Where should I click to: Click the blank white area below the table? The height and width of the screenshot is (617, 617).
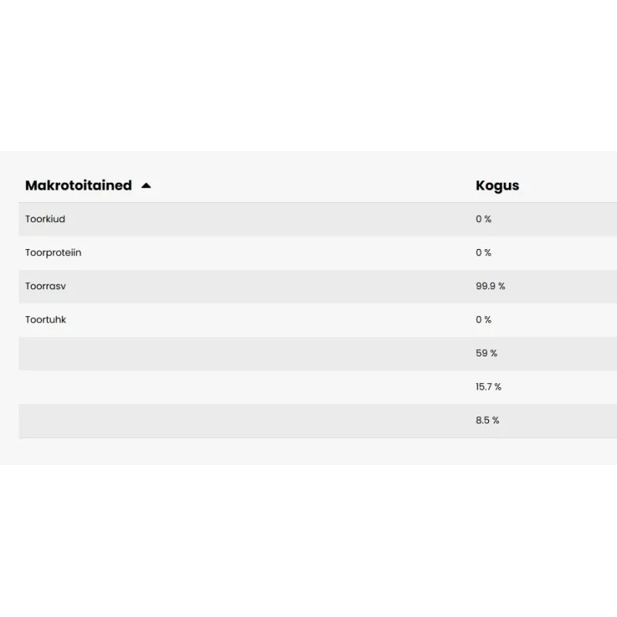[x=308, y=540]
